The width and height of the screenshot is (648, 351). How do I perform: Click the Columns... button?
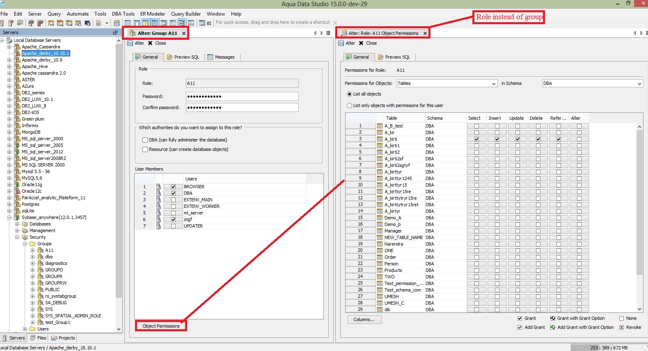click(x=364, y=319)
